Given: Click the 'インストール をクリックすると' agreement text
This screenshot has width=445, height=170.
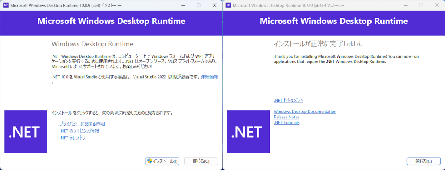Looking at the screenshot, I should point(112,112).
